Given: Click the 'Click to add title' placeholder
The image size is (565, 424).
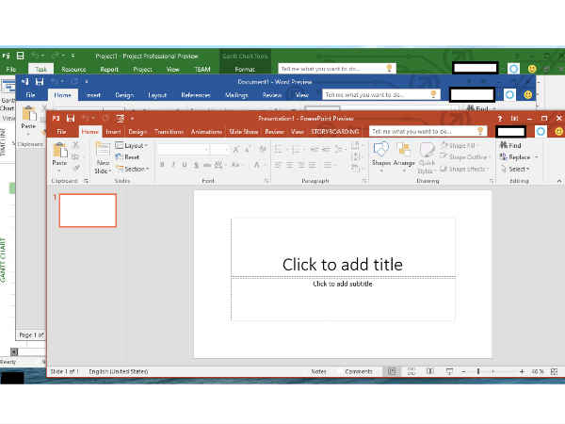Looking at the screenshot, I should click(x=343, y=264).
